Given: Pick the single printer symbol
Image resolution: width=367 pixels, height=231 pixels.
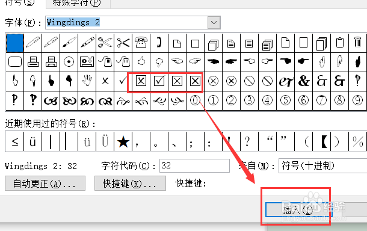Looking at the screenshot, I should click(x=33, y=62).
